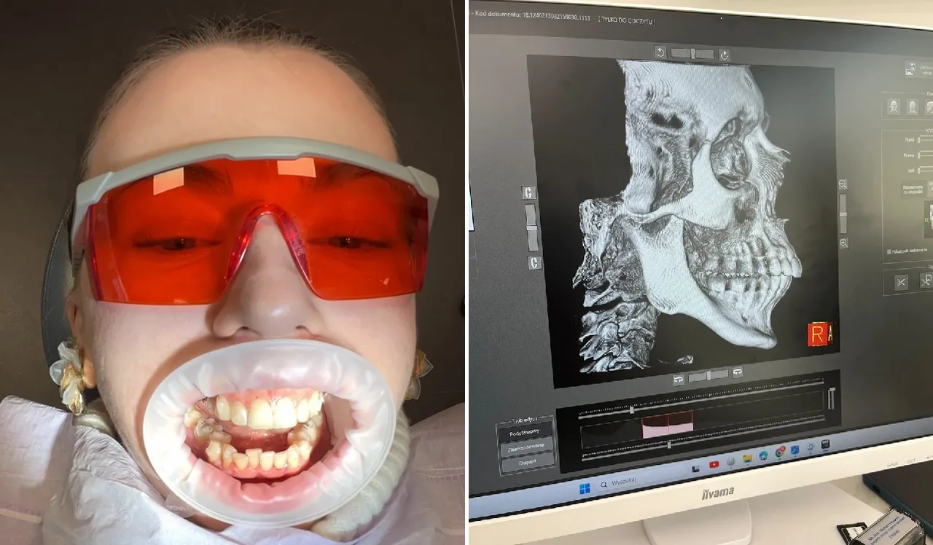
Task: Open the Windows Start menu
Action: click(x=585, y=488)
